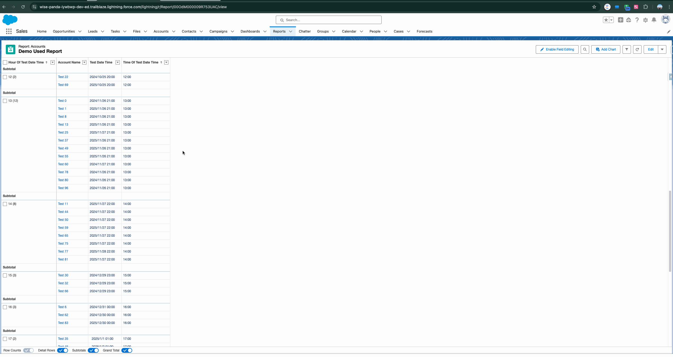673x357 pixels.
Task: Open the Test 22 account link
Action: pos(63,77)
